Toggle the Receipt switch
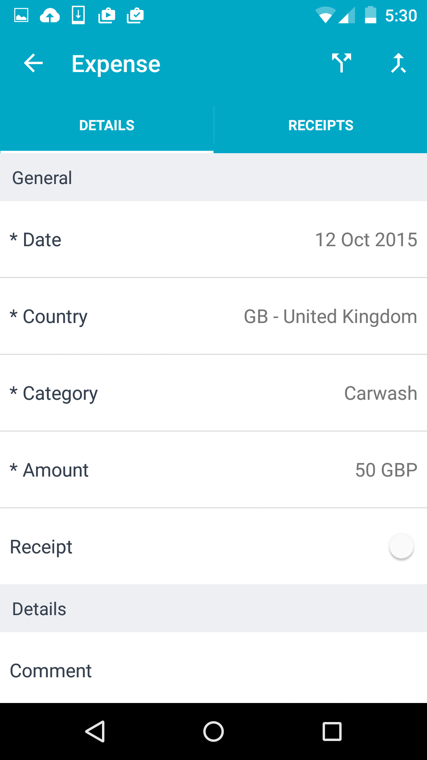 401,547
